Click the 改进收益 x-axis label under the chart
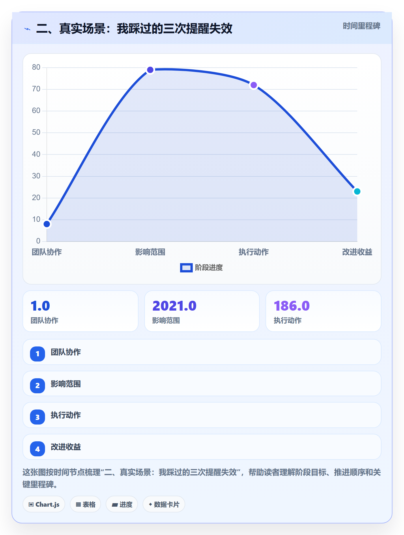Image resolution: width=404 pixels, height=535 pixels. click(357, 252)
